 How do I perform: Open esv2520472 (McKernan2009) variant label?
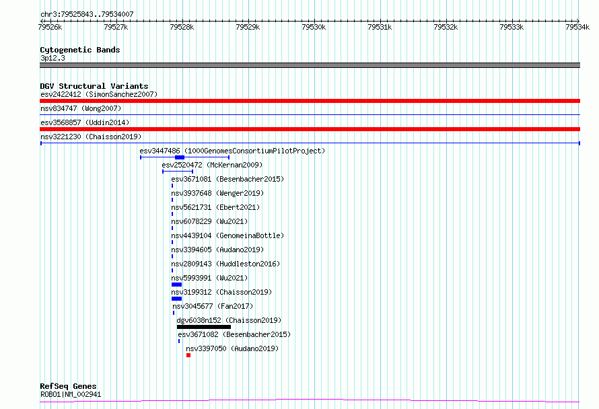pyautogui.click(x=212, y=165)
